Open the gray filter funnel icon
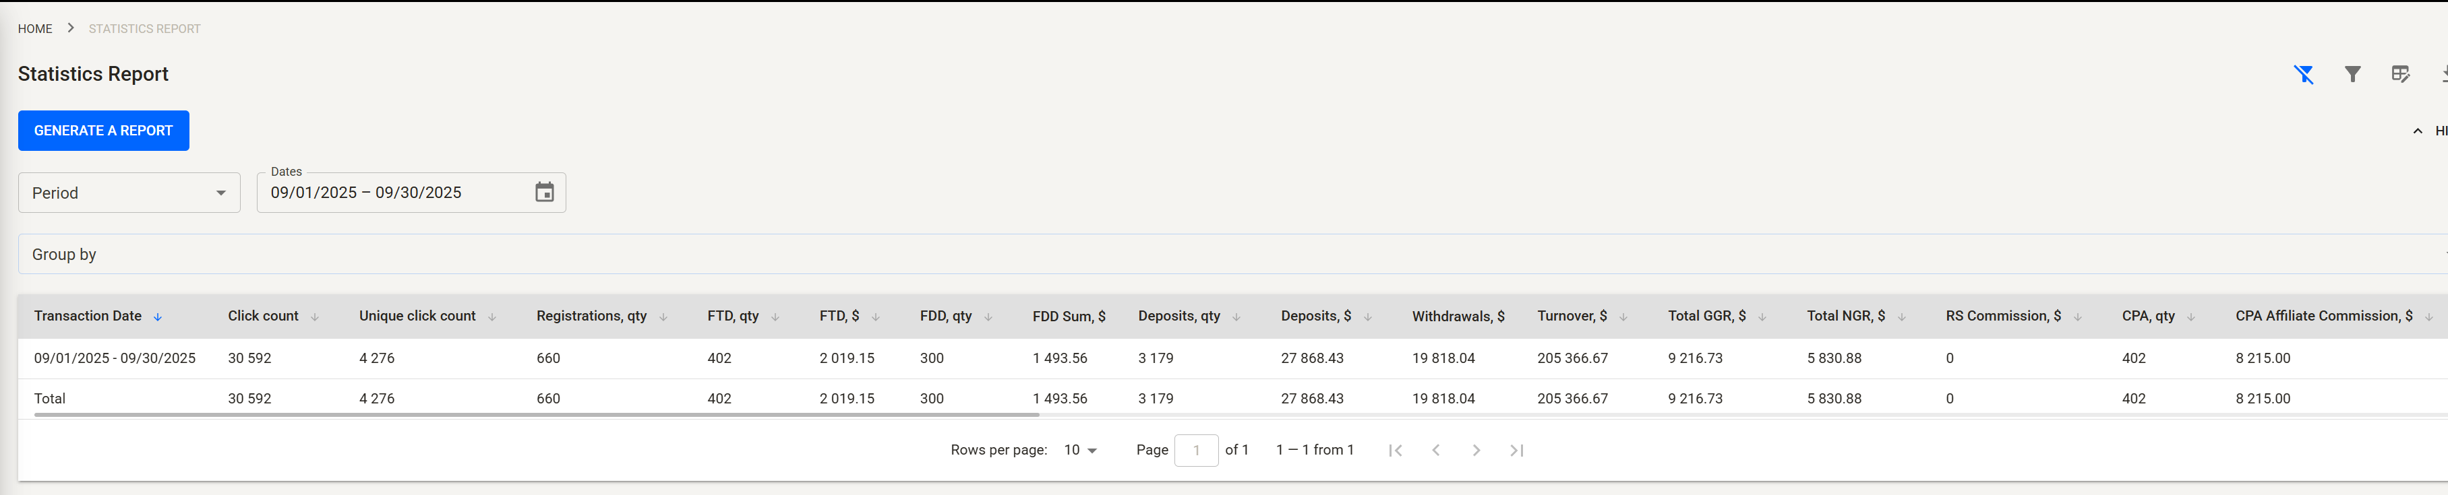The width and height of the screenshot is (2448, 495). tap(2352, 74)
